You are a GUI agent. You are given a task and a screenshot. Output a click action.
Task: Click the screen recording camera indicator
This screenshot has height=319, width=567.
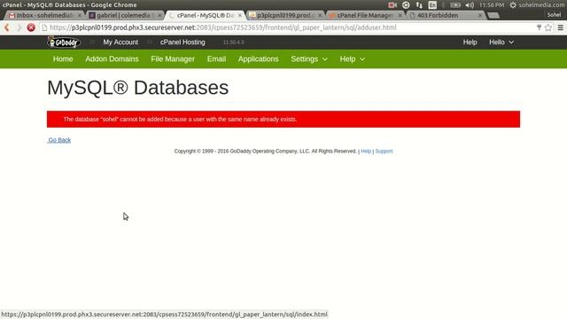tap(392, 5)
